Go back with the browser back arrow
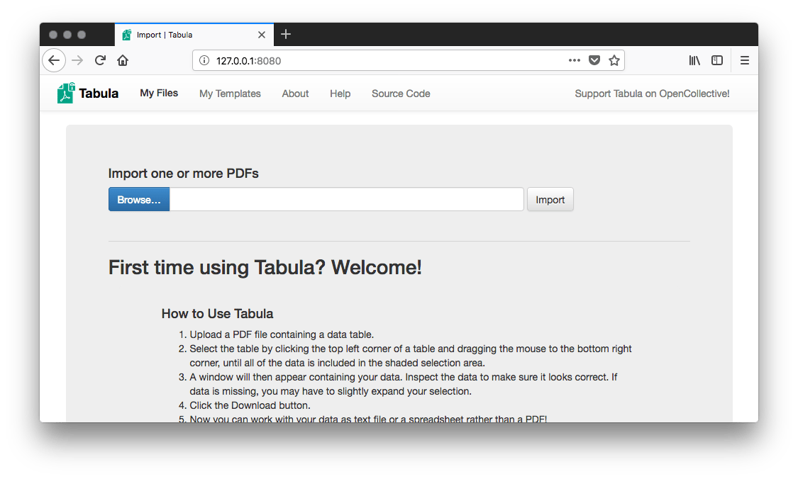Image resolution: width=798 pixels, height=479 pixels. click(x=54, y=60)
